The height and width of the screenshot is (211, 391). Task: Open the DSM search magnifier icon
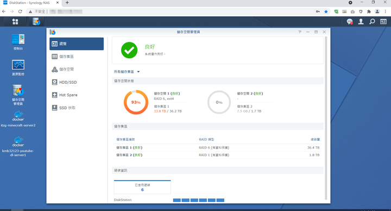click(372, 22)
